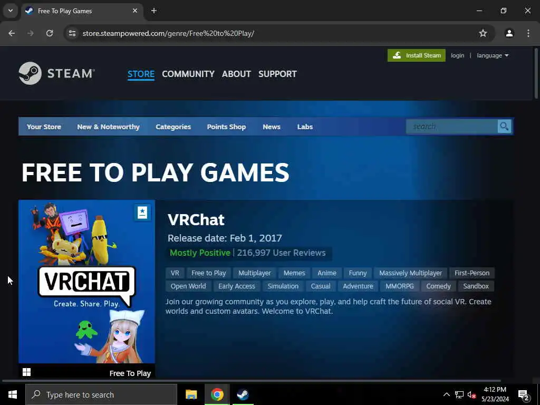
Task: Select the Funny tag
Action: point(358,273)
